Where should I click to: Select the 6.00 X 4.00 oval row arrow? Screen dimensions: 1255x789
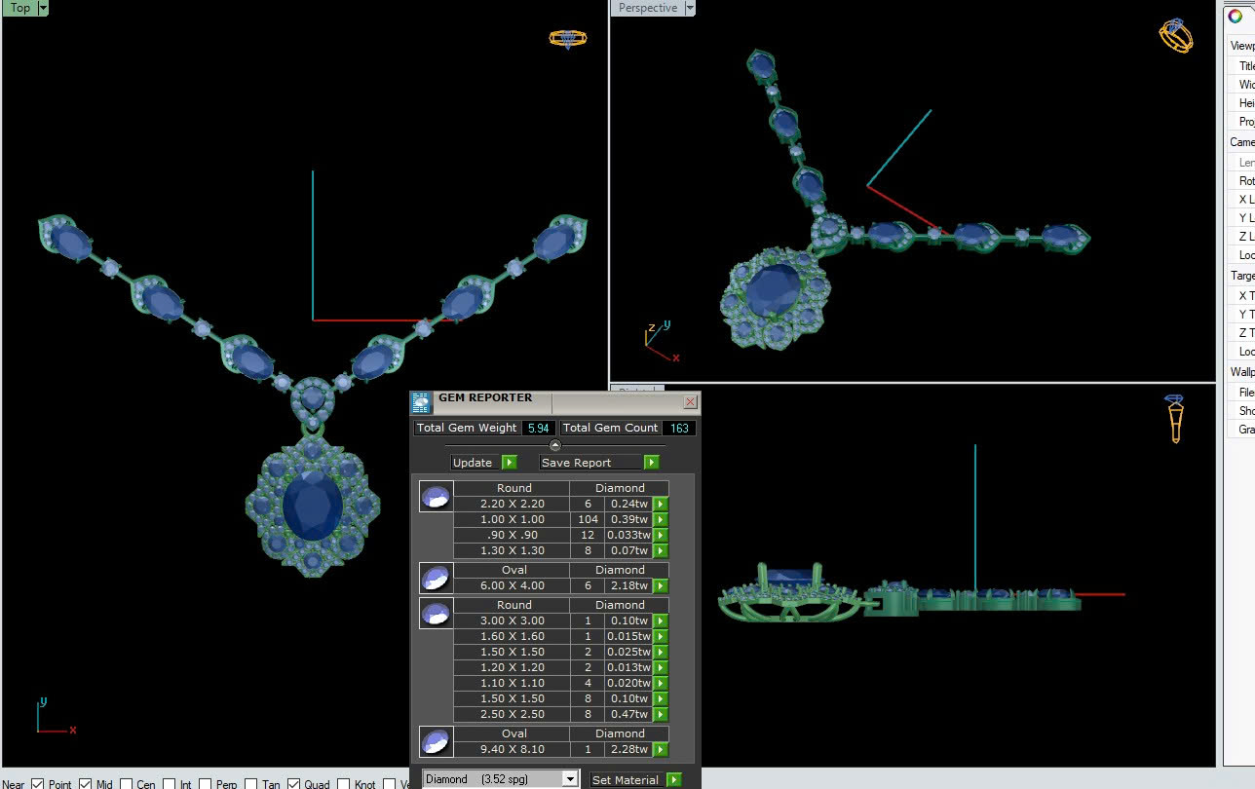click(661, 586)
